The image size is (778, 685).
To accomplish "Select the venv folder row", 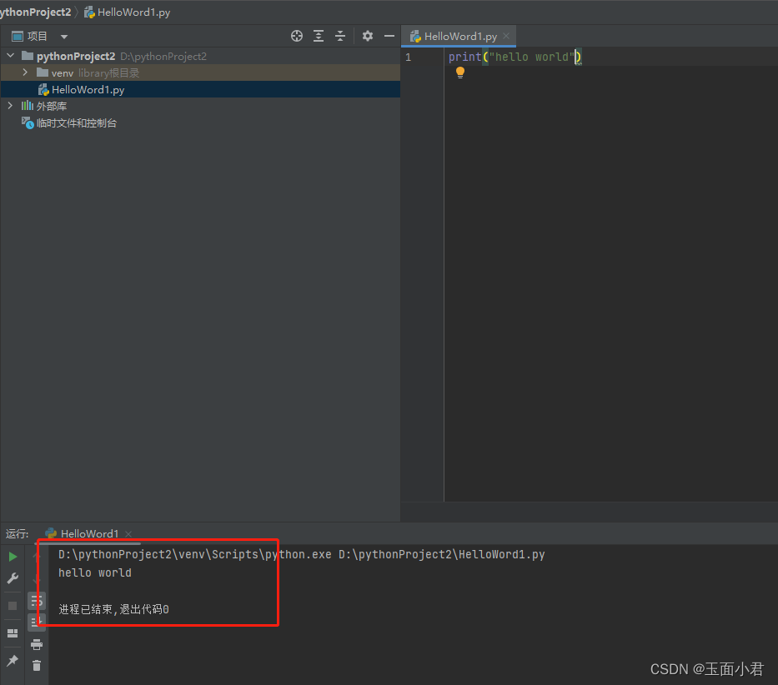I will click(200, 72).
